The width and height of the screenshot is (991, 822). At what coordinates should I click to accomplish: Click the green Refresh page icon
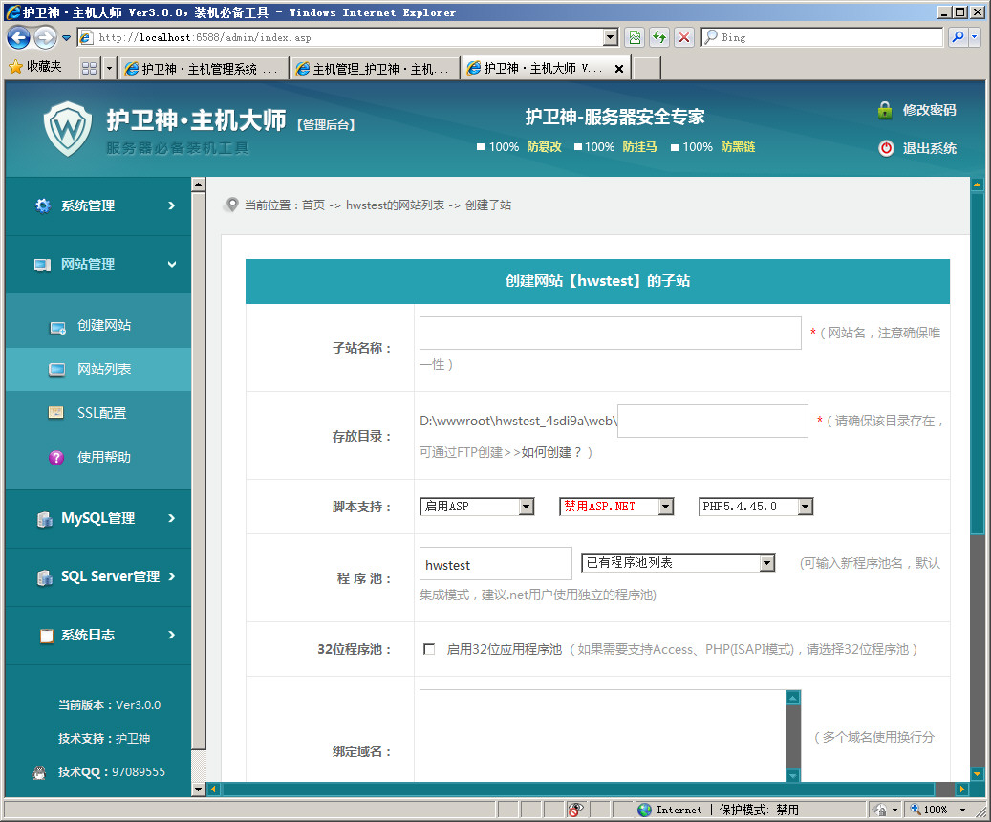(x=659, y=38)
